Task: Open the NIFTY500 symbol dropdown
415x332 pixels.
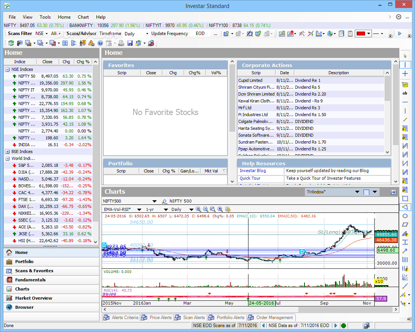Action: click(155, 201)
